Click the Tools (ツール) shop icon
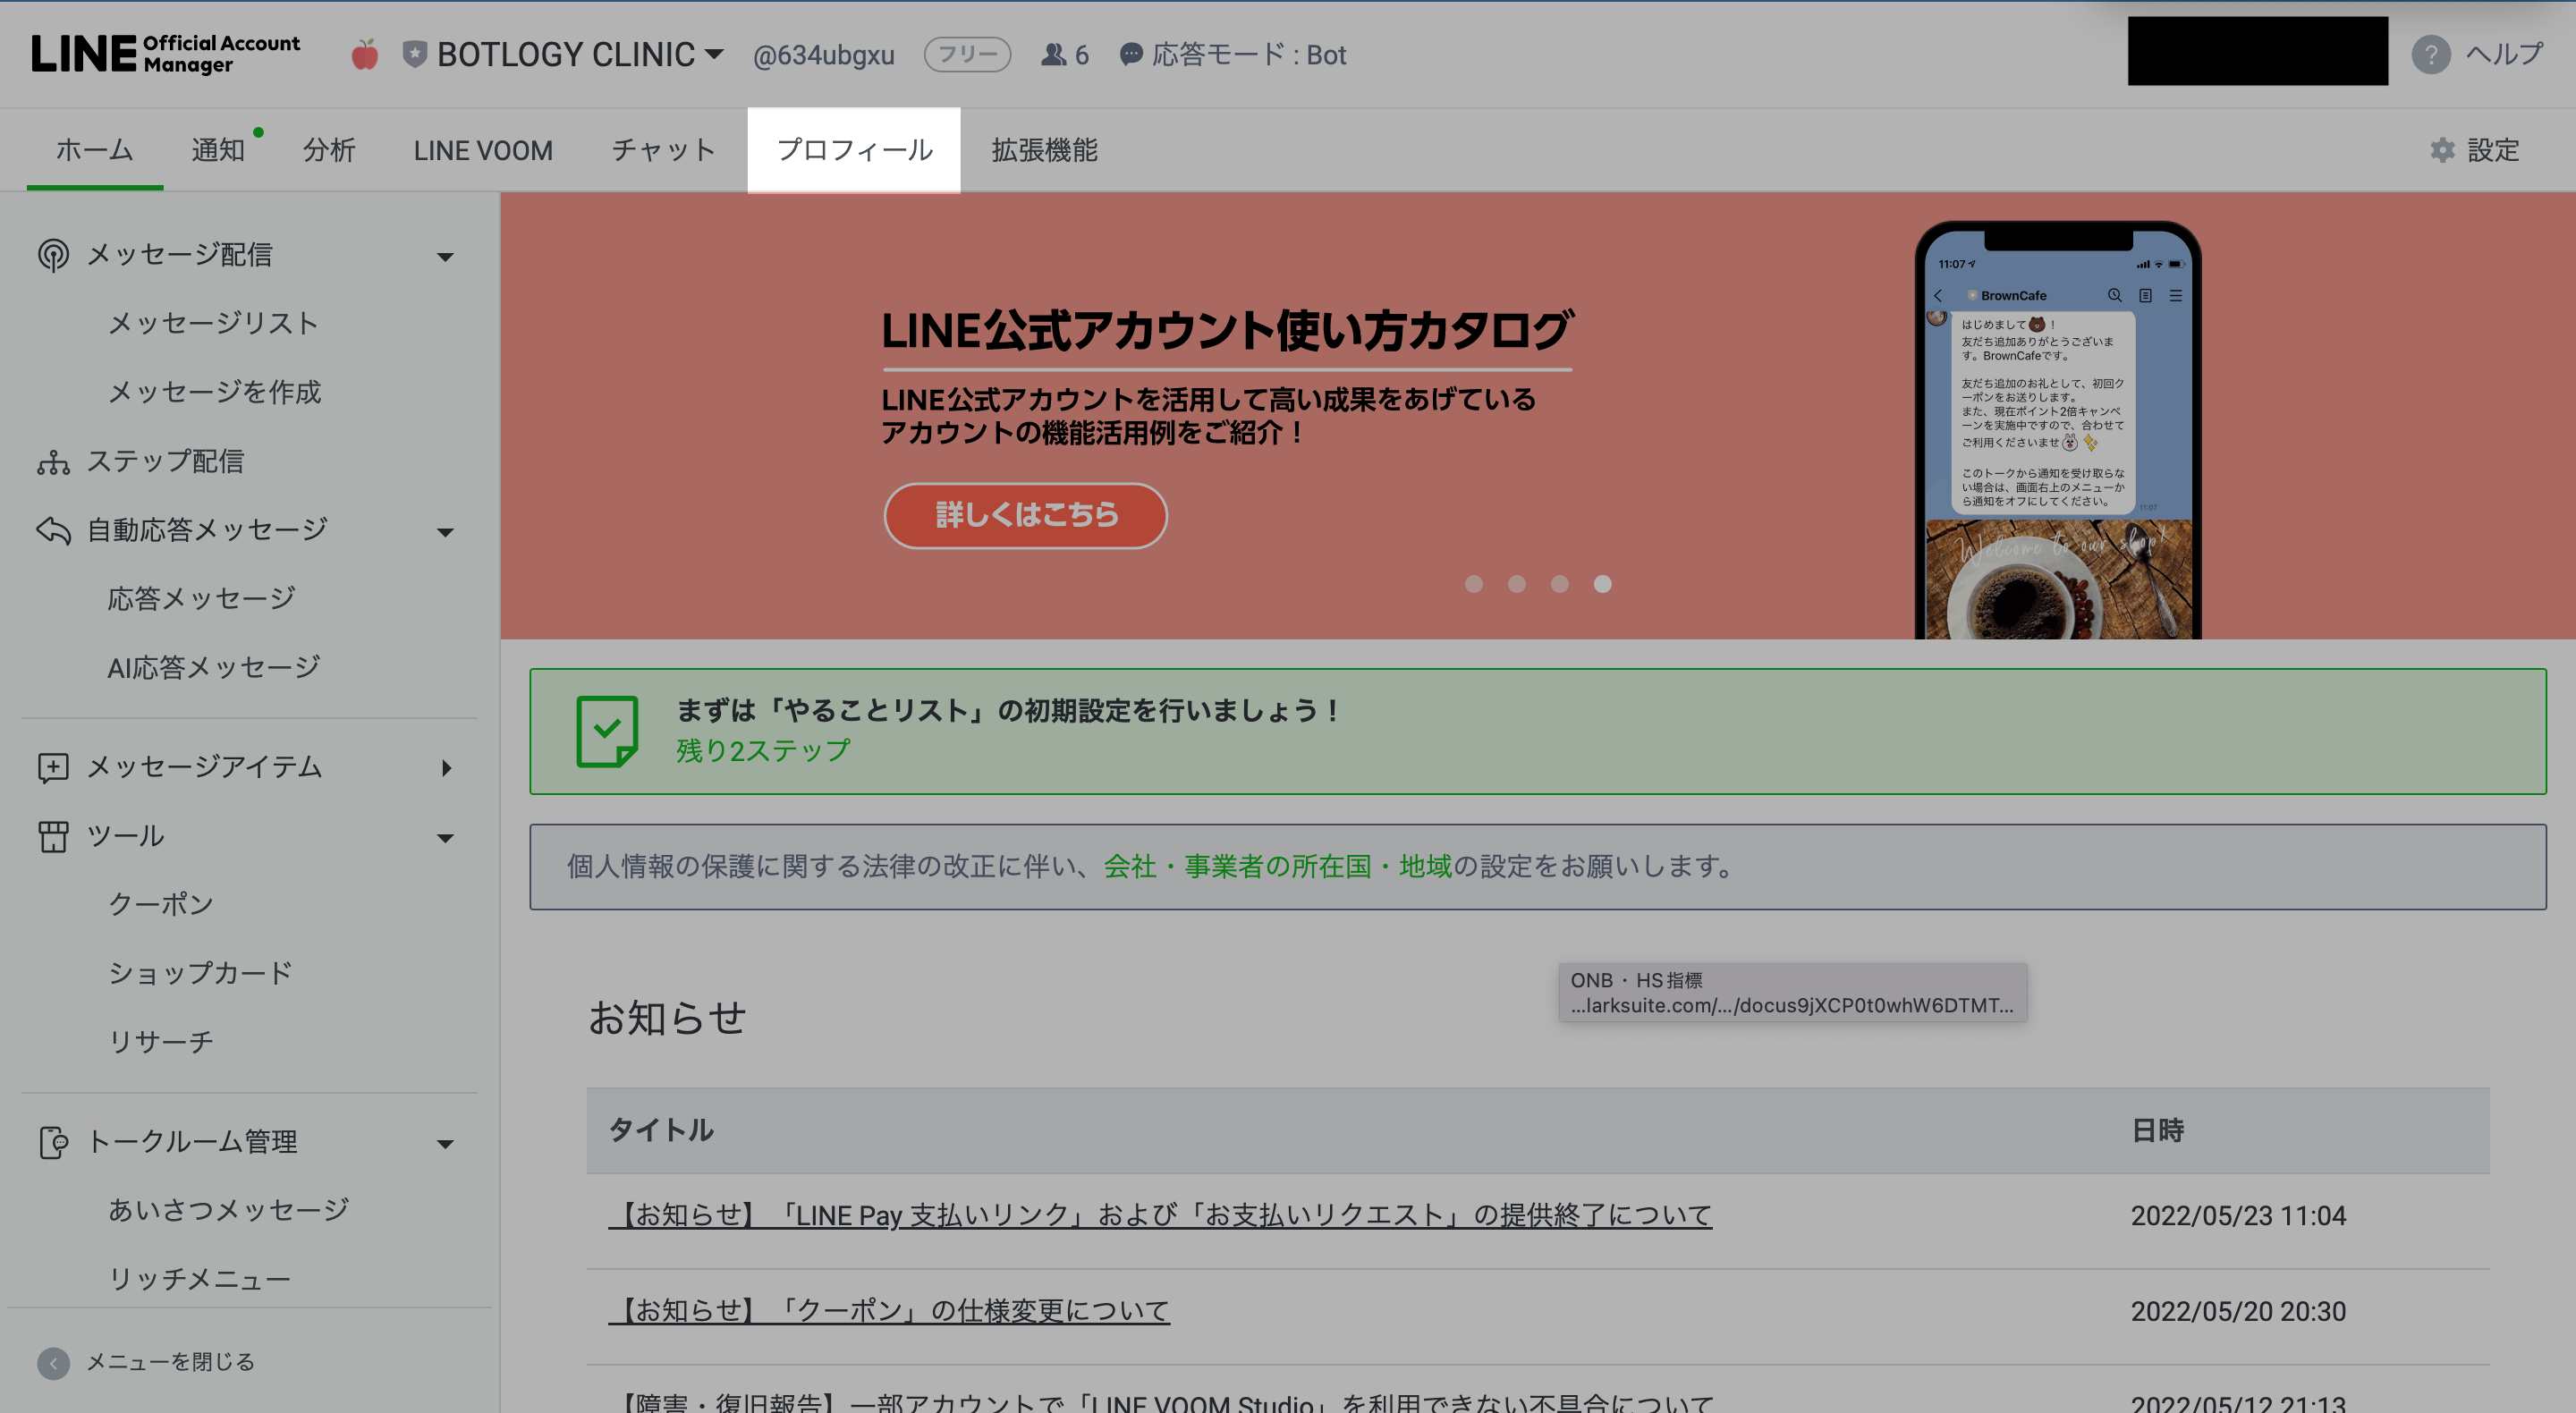2576x1413 pixels. (x=53, y=836)
